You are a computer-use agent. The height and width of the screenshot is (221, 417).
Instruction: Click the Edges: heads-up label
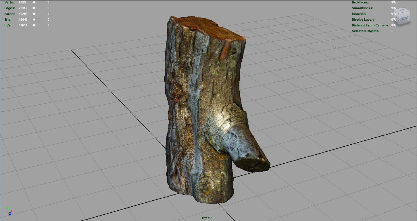tap(10, 8)
